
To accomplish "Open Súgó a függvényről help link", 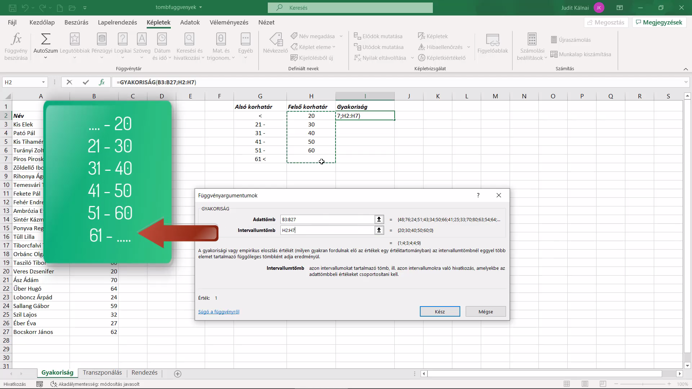I will pyautogui.click(x=219, y=312).
